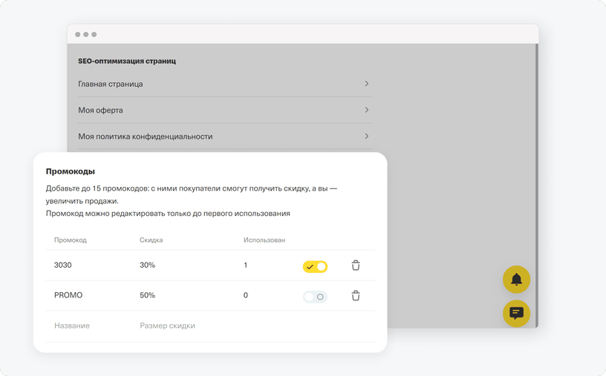This screenshot has width=606, height=376.
Task: Select the PROMO code name
Action: 68,295
